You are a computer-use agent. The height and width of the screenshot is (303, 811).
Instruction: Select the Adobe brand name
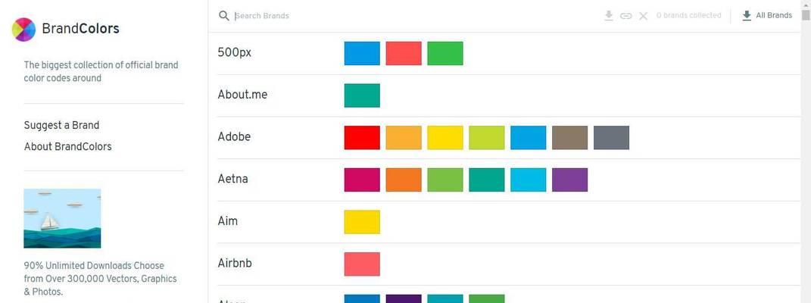pos(234,136)
